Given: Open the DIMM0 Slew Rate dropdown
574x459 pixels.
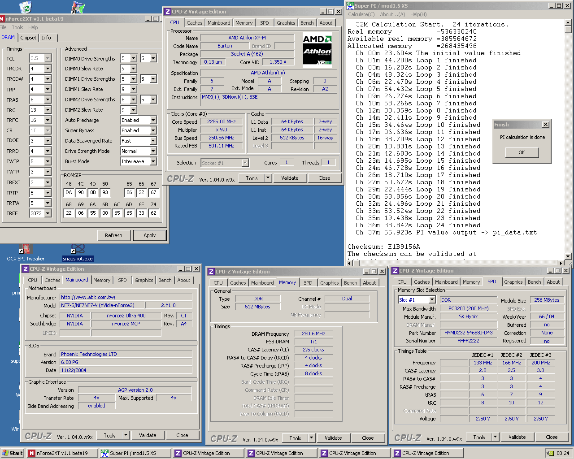Looking at the screenshot, I should tap(133, 69).
